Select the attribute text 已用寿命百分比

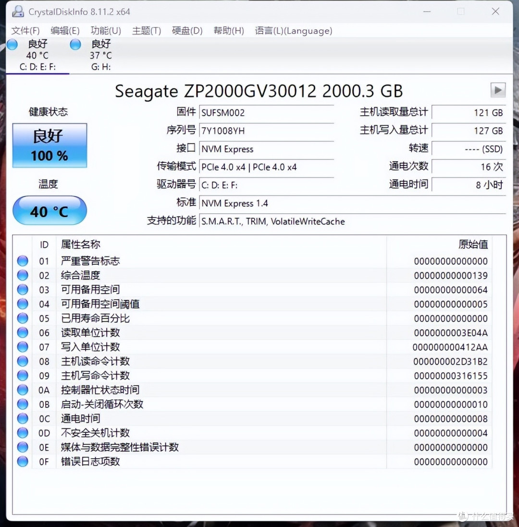[95, 318]
